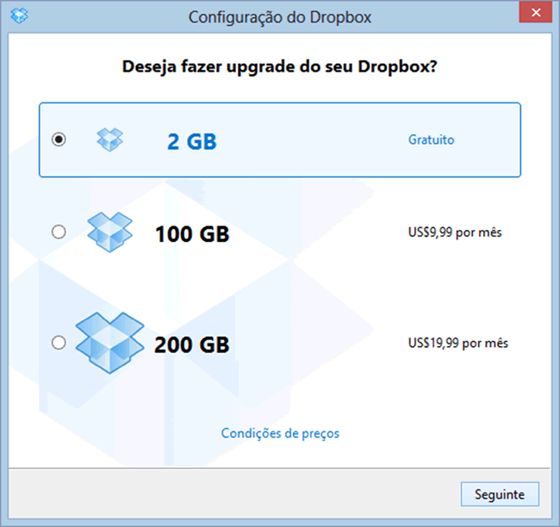Viewport: 560px width, 527px height.
Task: Click the "200 GB" storage label
Action: [x=192, y=345]
